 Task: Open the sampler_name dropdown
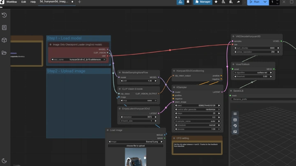click(197, 121)
